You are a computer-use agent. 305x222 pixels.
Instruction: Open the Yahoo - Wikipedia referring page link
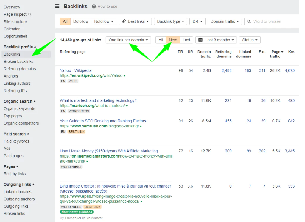tap(76, 70)
